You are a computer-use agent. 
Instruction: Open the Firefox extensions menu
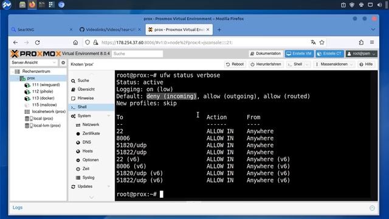click(x=361, y=43)
